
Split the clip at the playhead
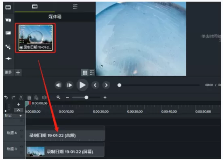click(x=44, y=98)
